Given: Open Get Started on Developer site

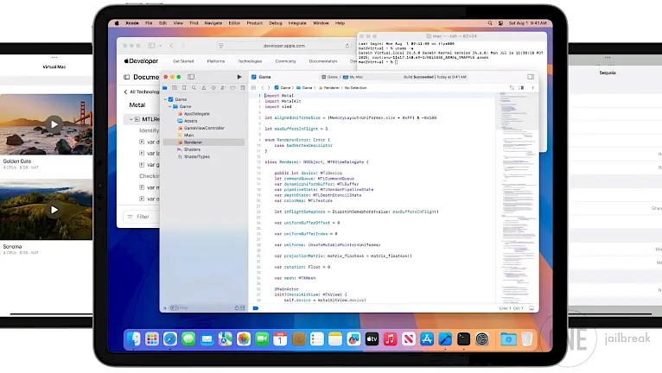Looking at the screenshot, I should 183,61.
